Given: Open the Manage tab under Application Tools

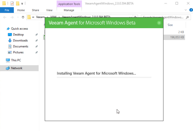Looking at the screenshot, I should tap(69, 10).
